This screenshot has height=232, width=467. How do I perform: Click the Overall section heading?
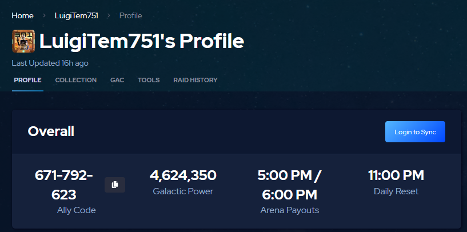[51, 131]
